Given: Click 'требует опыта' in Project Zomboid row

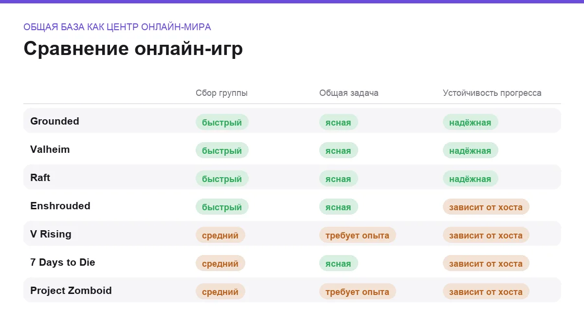Looking at the screenshot, I should [x=357, y=292].
